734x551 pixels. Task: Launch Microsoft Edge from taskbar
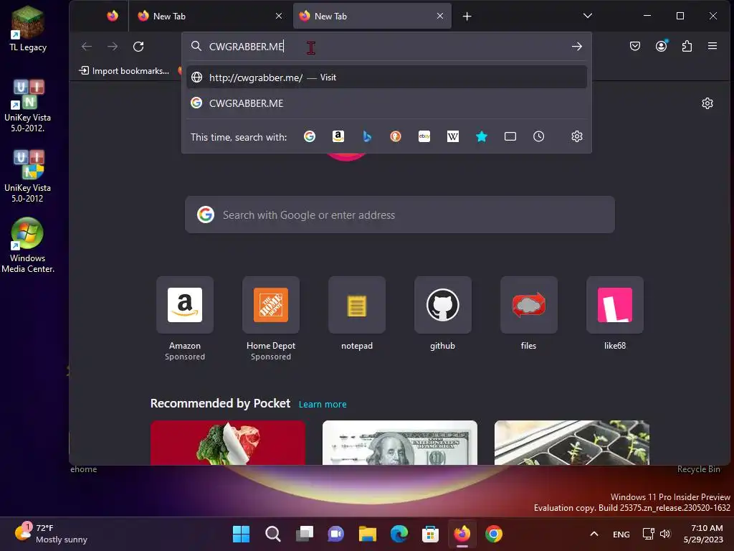(399, 534)
